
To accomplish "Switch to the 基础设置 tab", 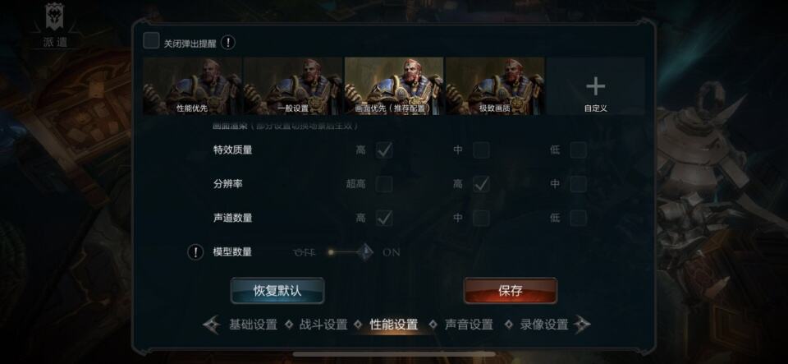I will pos(253,325).
